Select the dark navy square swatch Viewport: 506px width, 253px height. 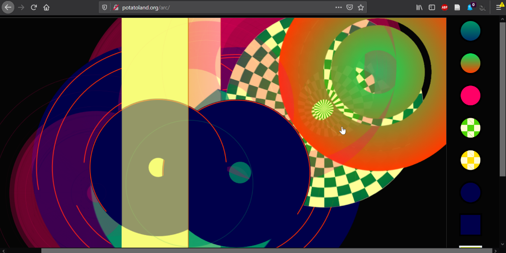point(470,224)
